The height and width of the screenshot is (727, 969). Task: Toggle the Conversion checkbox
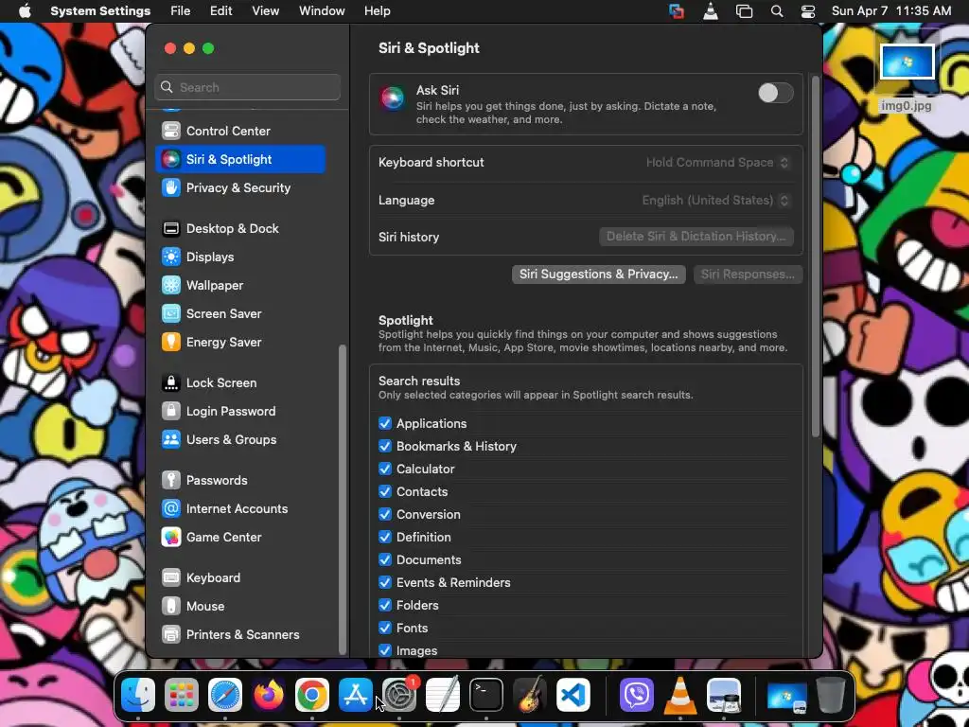[385, 514]
